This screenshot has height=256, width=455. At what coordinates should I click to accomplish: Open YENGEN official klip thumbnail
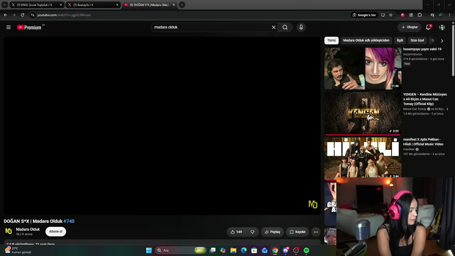click(363, 113)
